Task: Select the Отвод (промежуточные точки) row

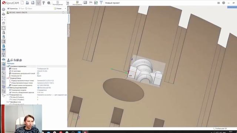Action: [37, 83]
